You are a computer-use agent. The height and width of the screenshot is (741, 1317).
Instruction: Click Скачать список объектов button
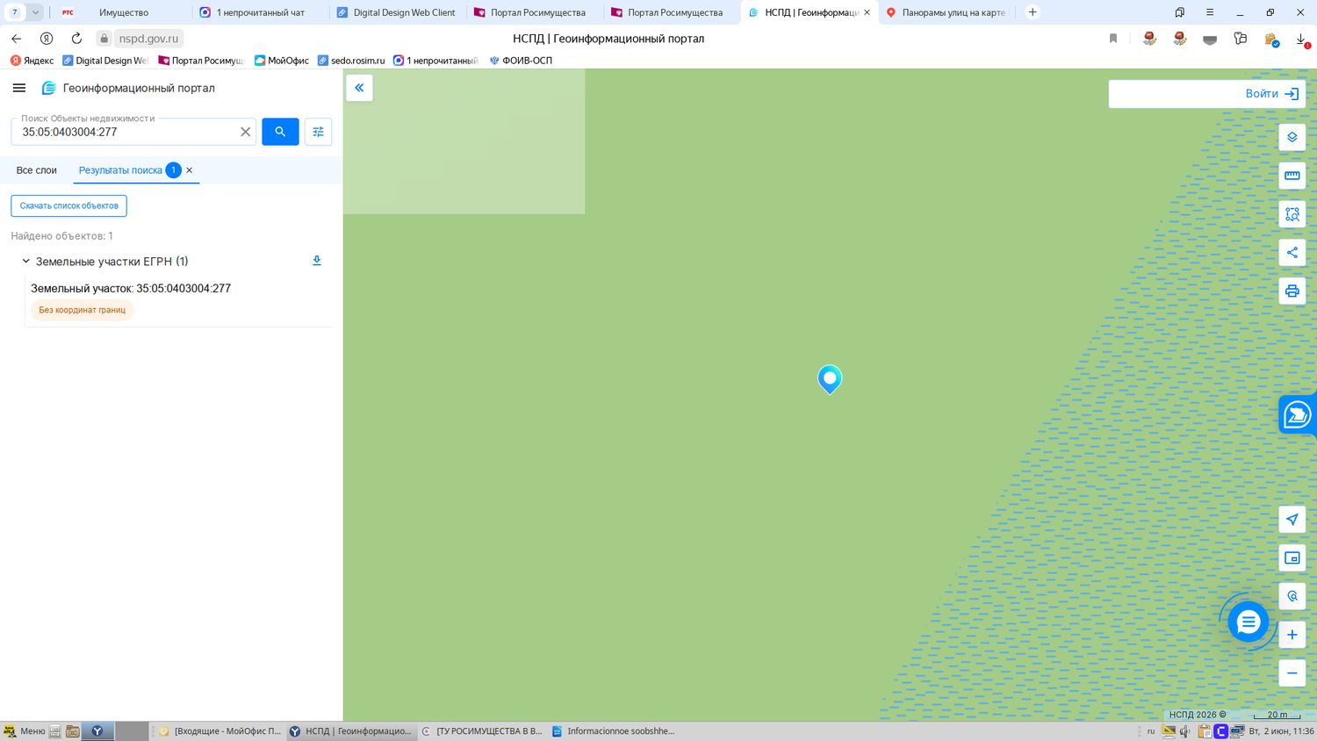(69, 205)
